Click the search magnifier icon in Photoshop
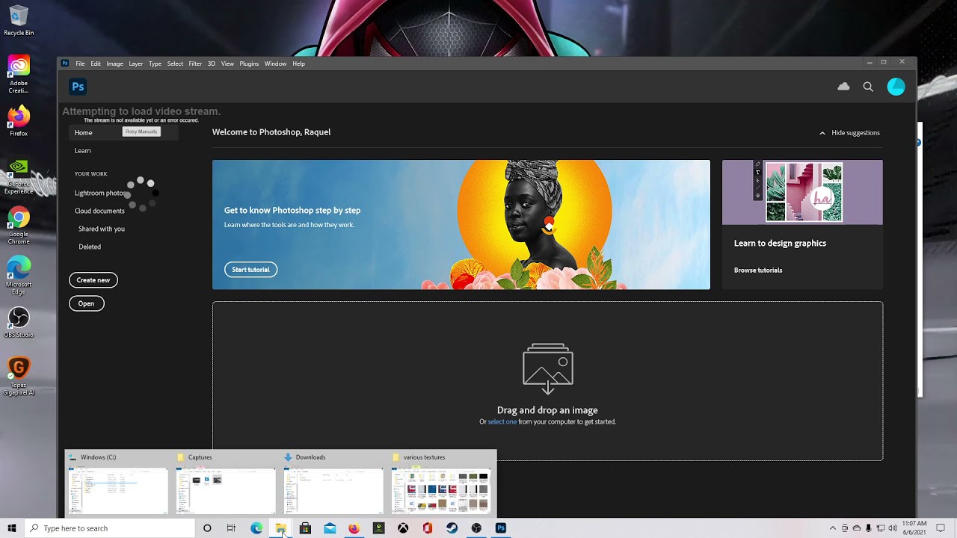 click(868, 87)
